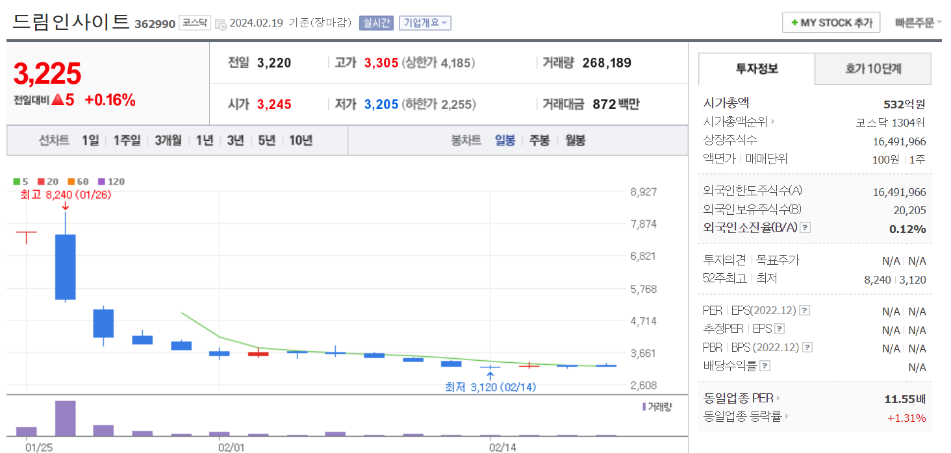The width and height of the screenshot is (951, 453).
Task: Click the 동일업종 PER value 11.55배
Action: coord(906,398)
